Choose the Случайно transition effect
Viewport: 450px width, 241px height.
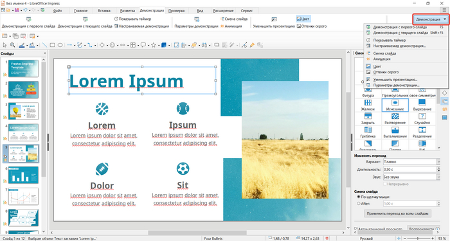[422, 118]
